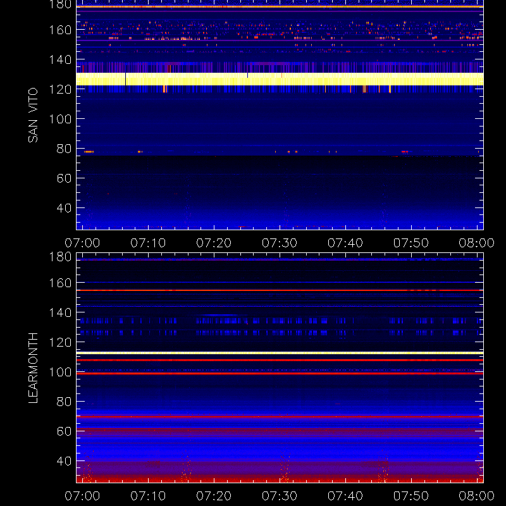Select the 60 tick label on SAN VITO axis
506x506 pixels.
[64, 178]
